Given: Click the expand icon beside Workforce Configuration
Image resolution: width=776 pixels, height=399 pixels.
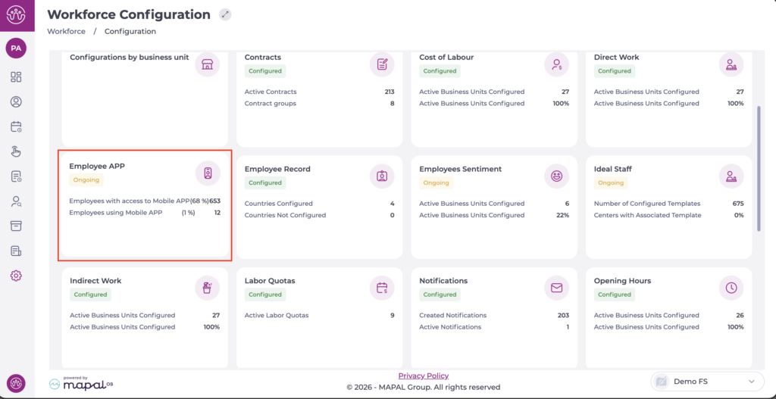Looking at the screenshot, I should 224,14.
